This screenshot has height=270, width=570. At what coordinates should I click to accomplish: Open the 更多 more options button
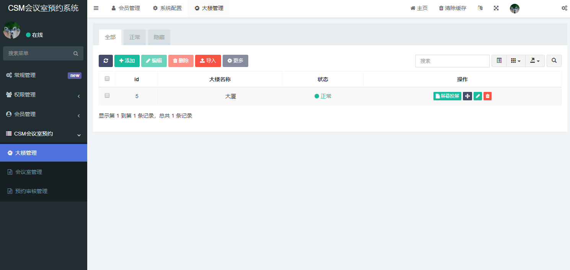click(x=235, y=61)
